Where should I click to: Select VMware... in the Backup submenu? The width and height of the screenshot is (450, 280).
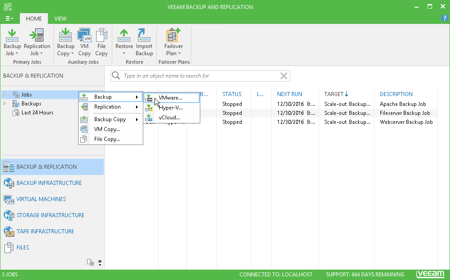pos(172,98)
